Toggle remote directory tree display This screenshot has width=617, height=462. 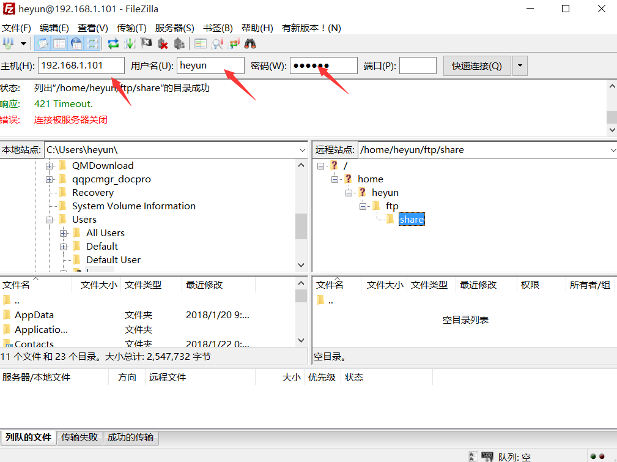tap(76, 43)
